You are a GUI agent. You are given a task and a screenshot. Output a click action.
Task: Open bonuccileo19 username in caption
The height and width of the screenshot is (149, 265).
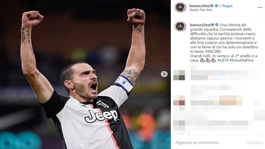click(x=202, y=25)
